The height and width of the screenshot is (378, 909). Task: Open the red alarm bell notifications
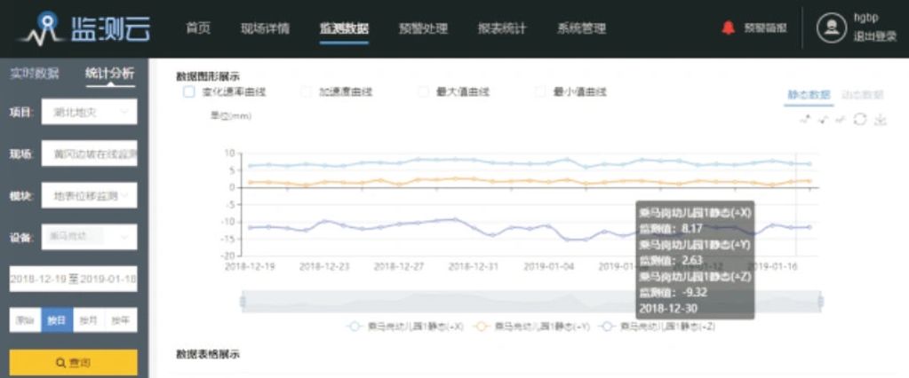(728, 28)
